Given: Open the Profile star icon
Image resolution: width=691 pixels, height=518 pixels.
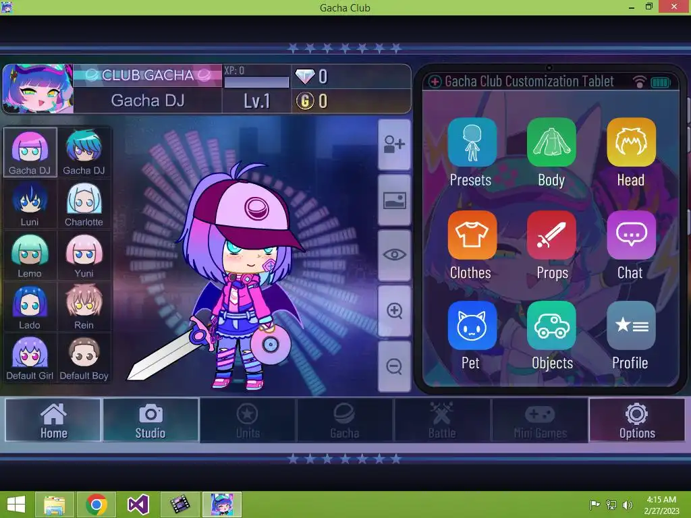Looking at the screenshot, I should (x=631, y=326).
